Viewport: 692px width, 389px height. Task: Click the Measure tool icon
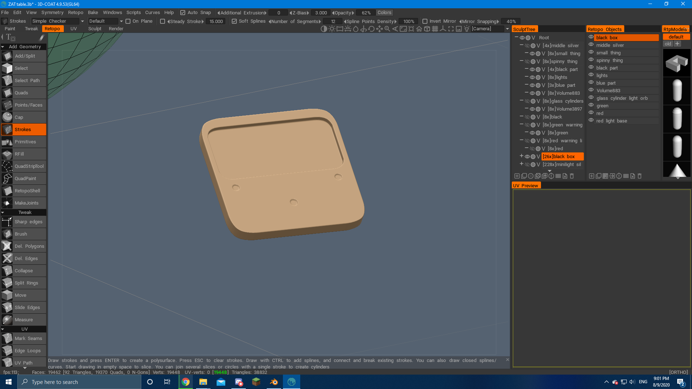pyautogui.click(x=7, y=320)
